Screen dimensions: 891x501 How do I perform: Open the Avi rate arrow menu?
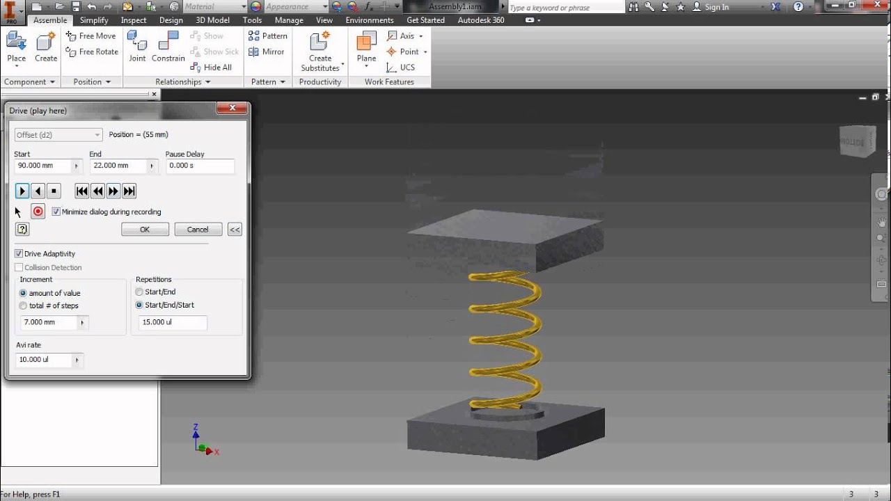tap(77, 360)
